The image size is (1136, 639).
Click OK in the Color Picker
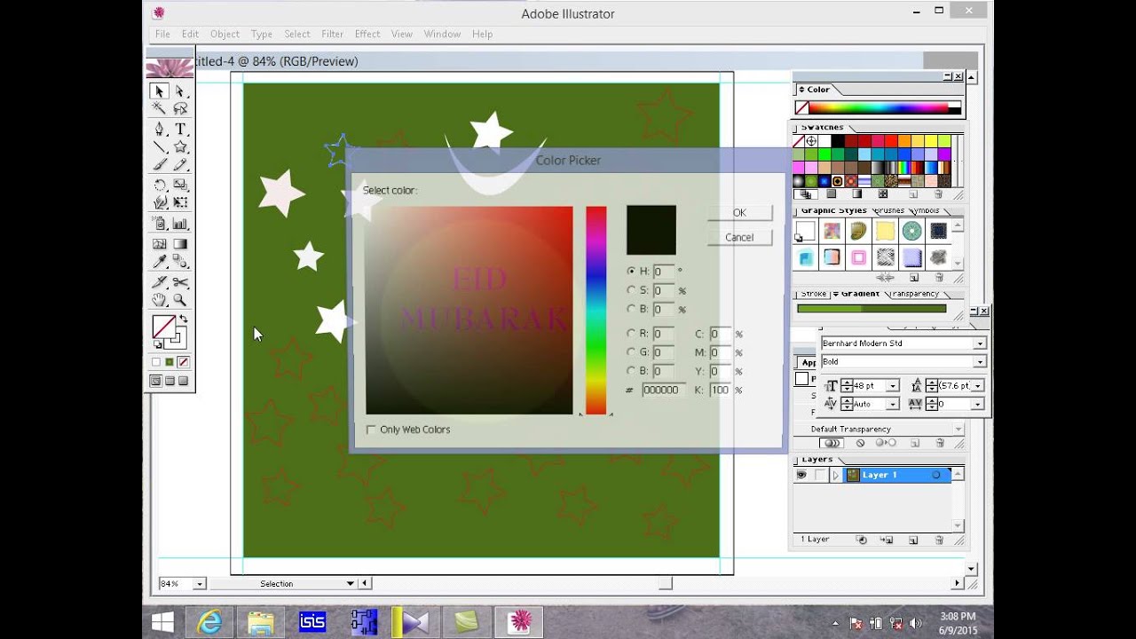[739, 213]
